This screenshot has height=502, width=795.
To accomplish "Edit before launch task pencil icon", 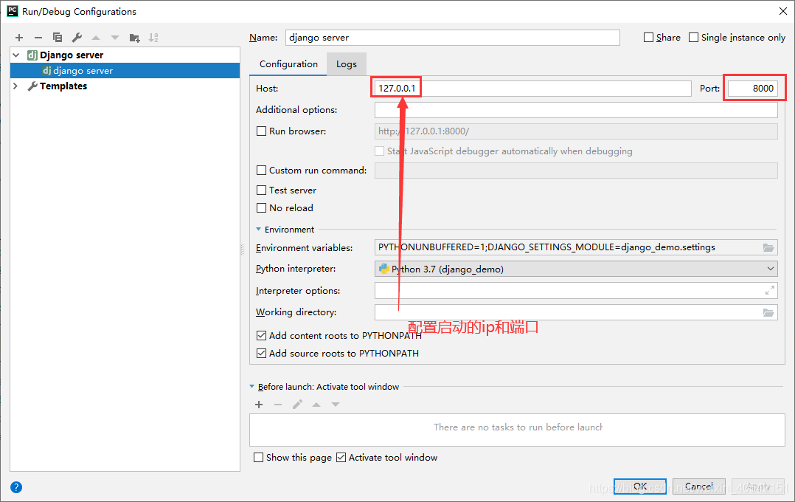I will coord(297,405).
